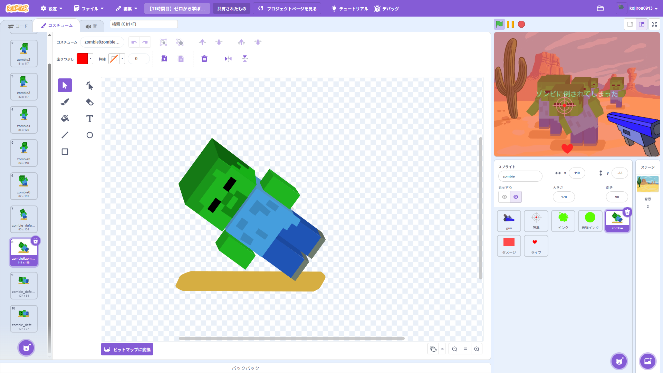Select the Fill bucket tool
Screen dimensions: 663x373
(x=65, y=118)
